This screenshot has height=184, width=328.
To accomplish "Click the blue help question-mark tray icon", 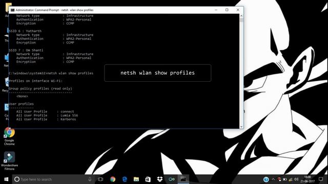I will 266,179.
